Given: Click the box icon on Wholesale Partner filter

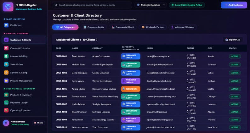Looking at the screenshot, I should tap(143, 27).
